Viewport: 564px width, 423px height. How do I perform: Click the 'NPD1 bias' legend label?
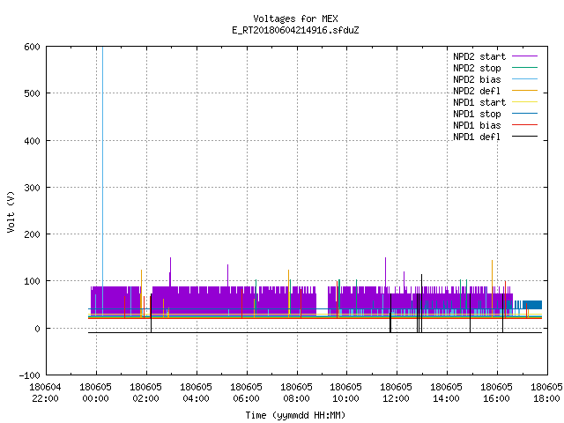(477, 125)
